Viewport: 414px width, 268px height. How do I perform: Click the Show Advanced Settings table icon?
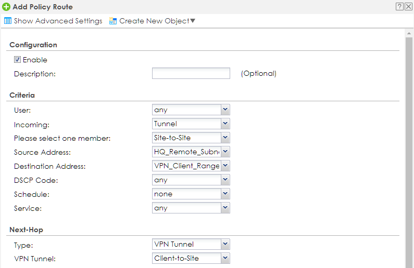7,21
